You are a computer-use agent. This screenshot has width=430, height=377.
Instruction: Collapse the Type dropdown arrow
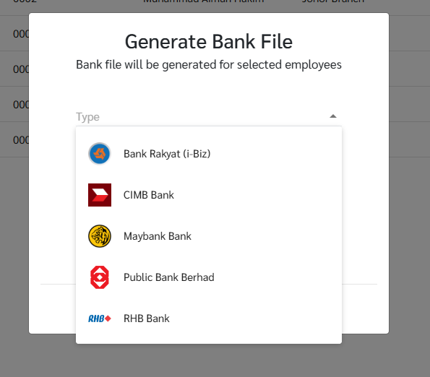coord(333,116)
